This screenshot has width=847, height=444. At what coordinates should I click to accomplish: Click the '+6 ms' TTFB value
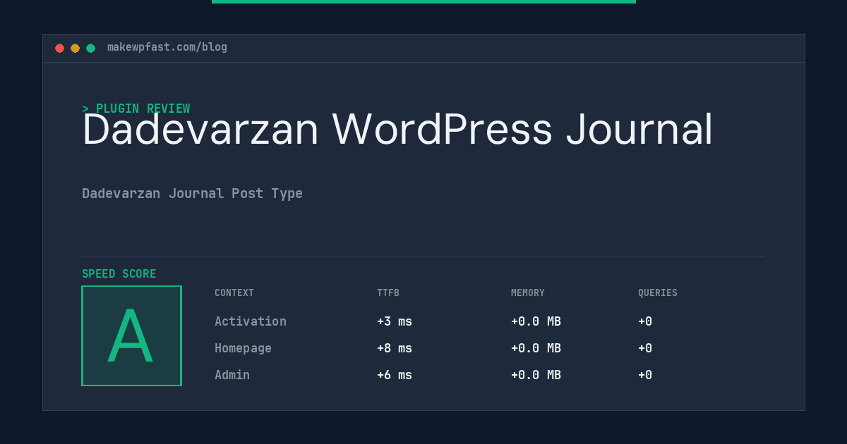pos(395,375)
